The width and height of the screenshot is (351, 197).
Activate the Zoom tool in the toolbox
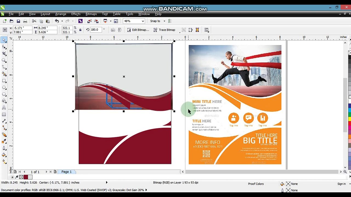[4, 60]
